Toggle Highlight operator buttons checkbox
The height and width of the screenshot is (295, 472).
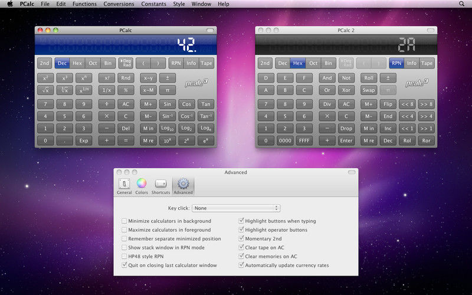pyautogui.click(x=241, y=230)
